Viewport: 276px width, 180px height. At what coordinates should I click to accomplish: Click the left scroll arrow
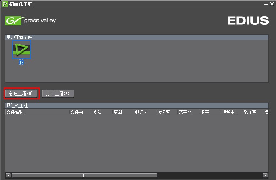click(x=8, y=175)
